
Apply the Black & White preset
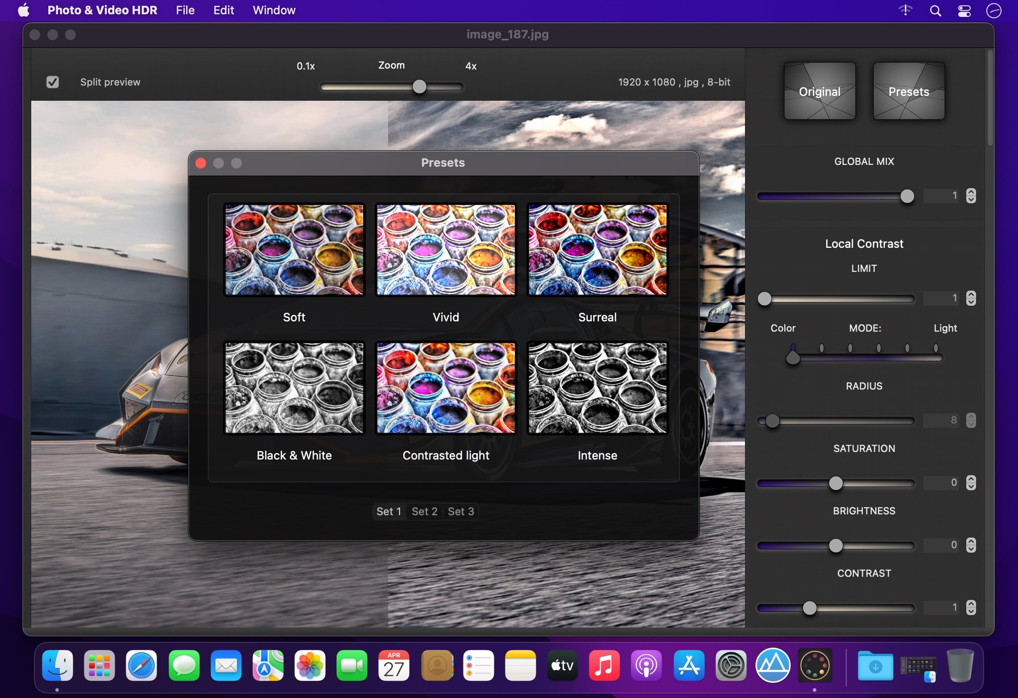coord(294,388)
